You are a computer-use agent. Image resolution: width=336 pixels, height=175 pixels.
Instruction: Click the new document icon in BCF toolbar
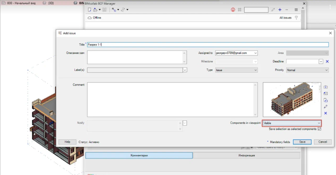click(x=89, y=10)
